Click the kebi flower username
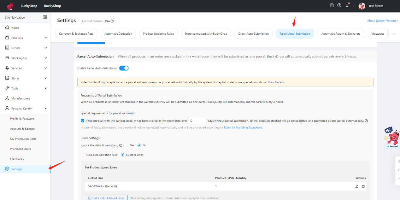 [x=376, y=6]
